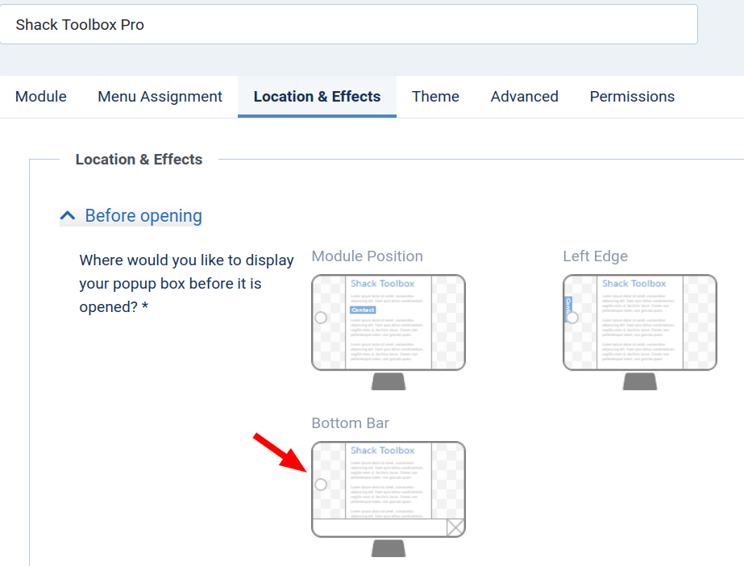Edit the Shack Toolbox Pro title field
This screenshot has width=744, height=566.
tap(349, 25)
